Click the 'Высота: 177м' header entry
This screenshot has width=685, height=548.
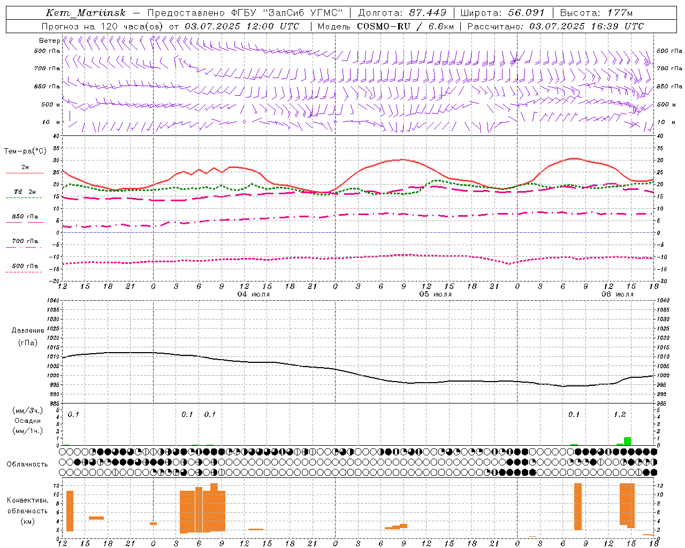(597, 13)
